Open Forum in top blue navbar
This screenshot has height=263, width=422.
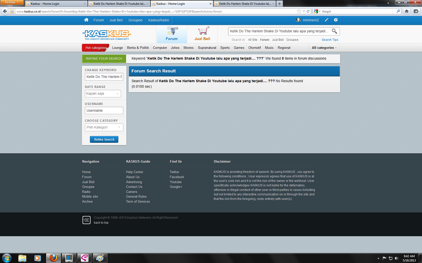(99, 20)
